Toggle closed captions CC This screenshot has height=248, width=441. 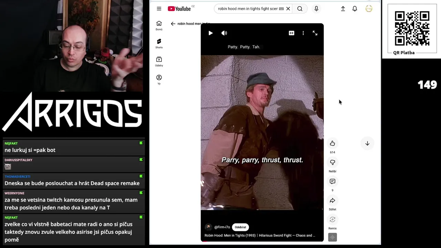click(x=291, y=33)
